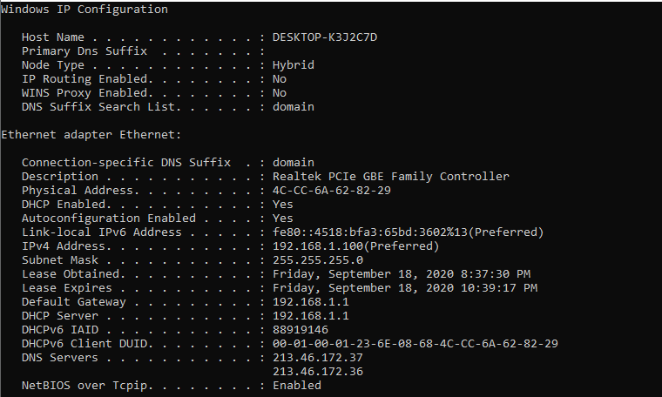662x397 pixels.
Task: Click the Lease Obtained date and time
Action: 405,274
